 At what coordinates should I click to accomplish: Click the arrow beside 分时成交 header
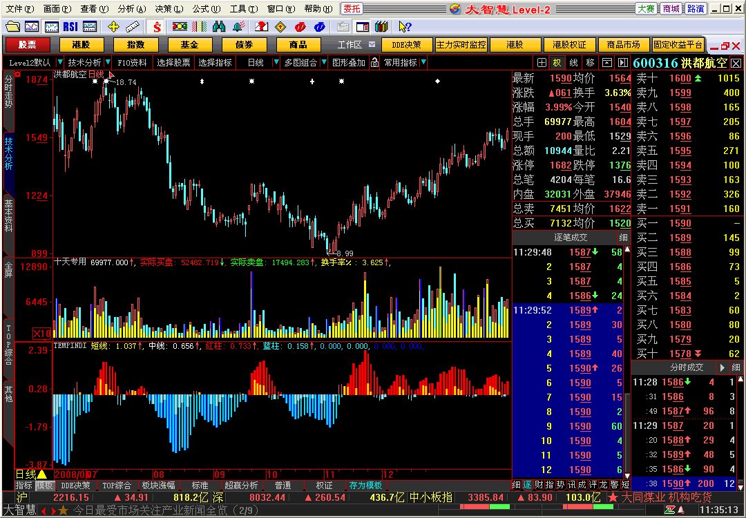click(723, 367)
